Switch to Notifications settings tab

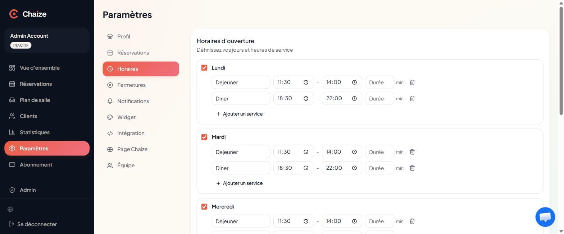click(141, 101)
